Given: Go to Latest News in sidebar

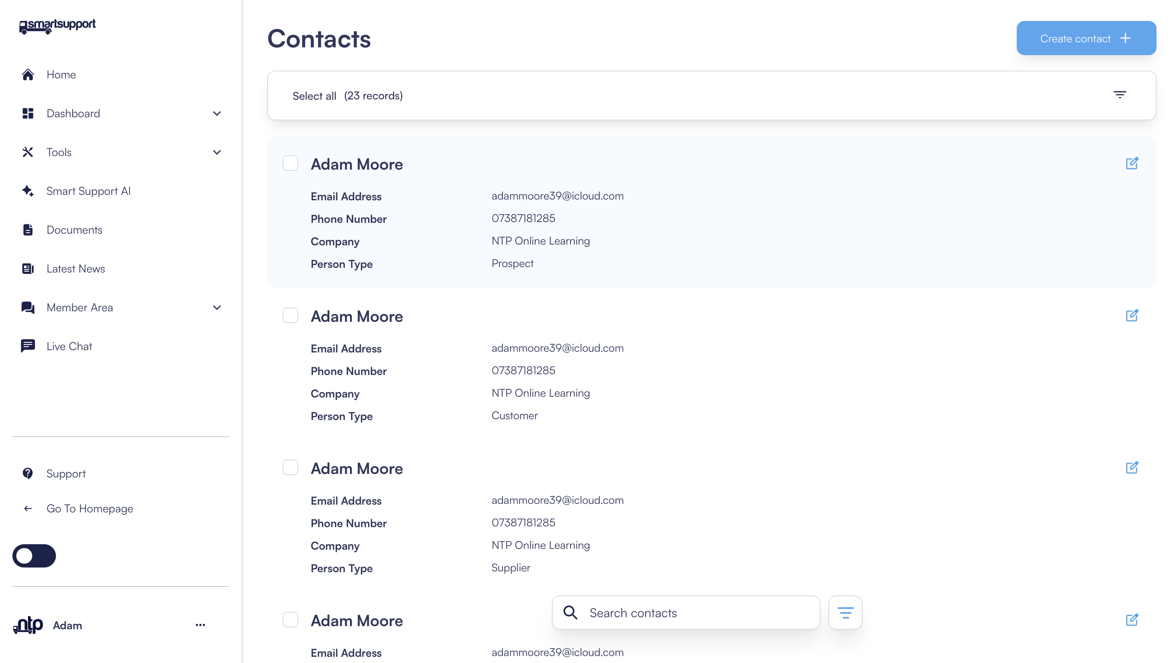Looking at the screenshot, I should coord(76,269).
